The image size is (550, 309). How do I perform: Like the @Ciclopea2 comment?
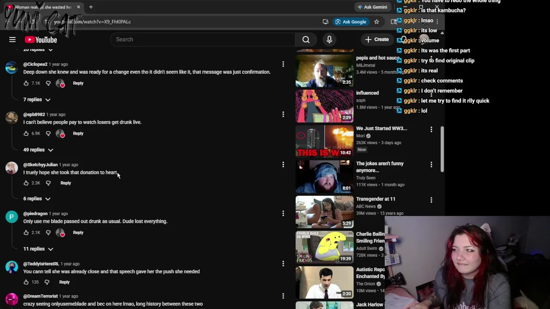26,83
